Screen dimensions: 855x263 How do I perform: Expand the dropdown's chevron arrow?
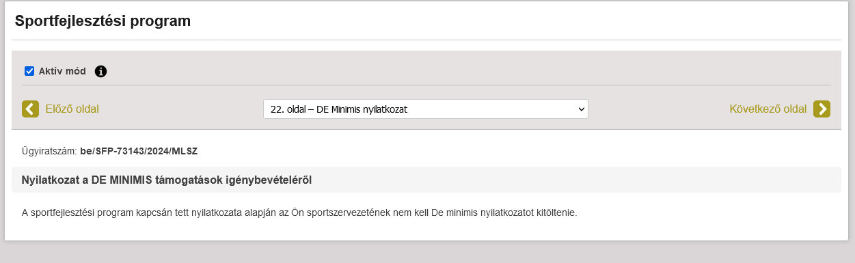581,109
